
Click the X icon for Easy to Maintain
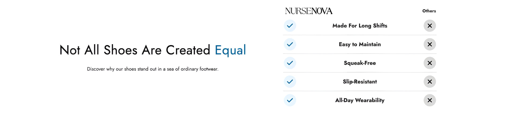430,44
